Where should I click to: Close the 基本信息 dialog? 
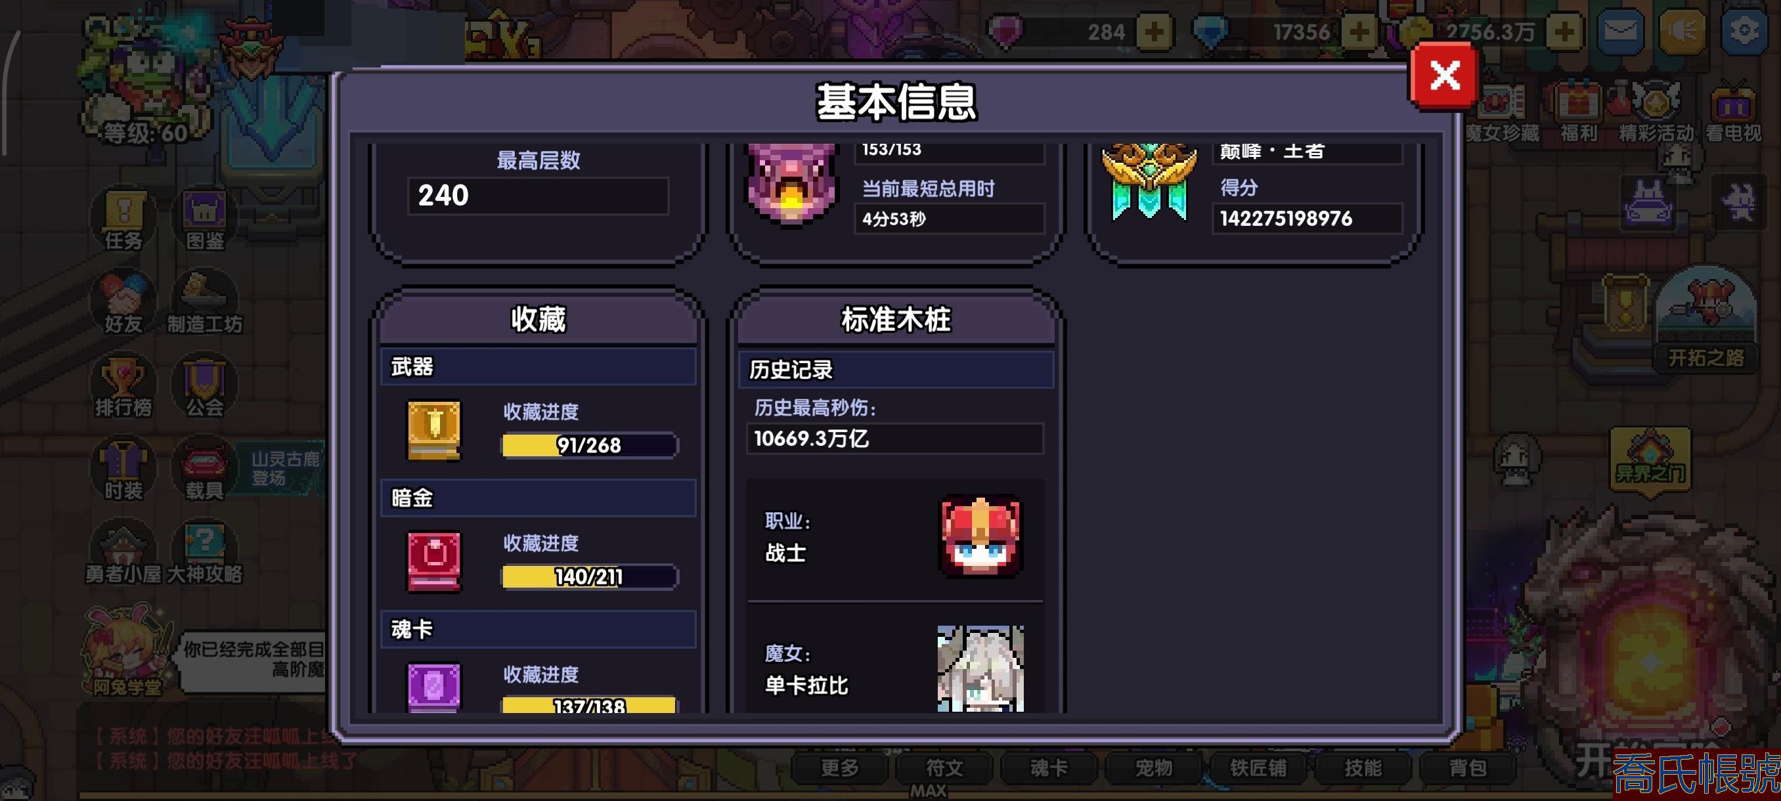1443,76
